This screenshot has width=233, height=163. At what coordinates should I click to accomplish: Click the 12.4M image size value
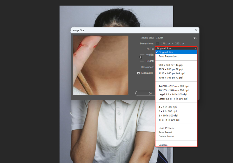(x=160, y=38)
